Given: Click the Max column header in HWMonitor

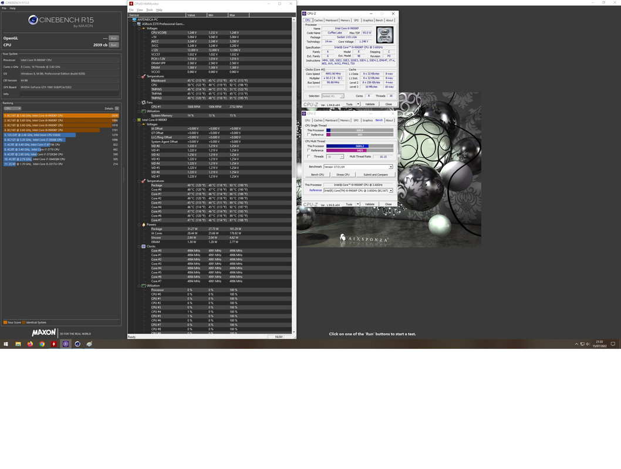Looking at the screenshot, I should [x=239, y=15].
